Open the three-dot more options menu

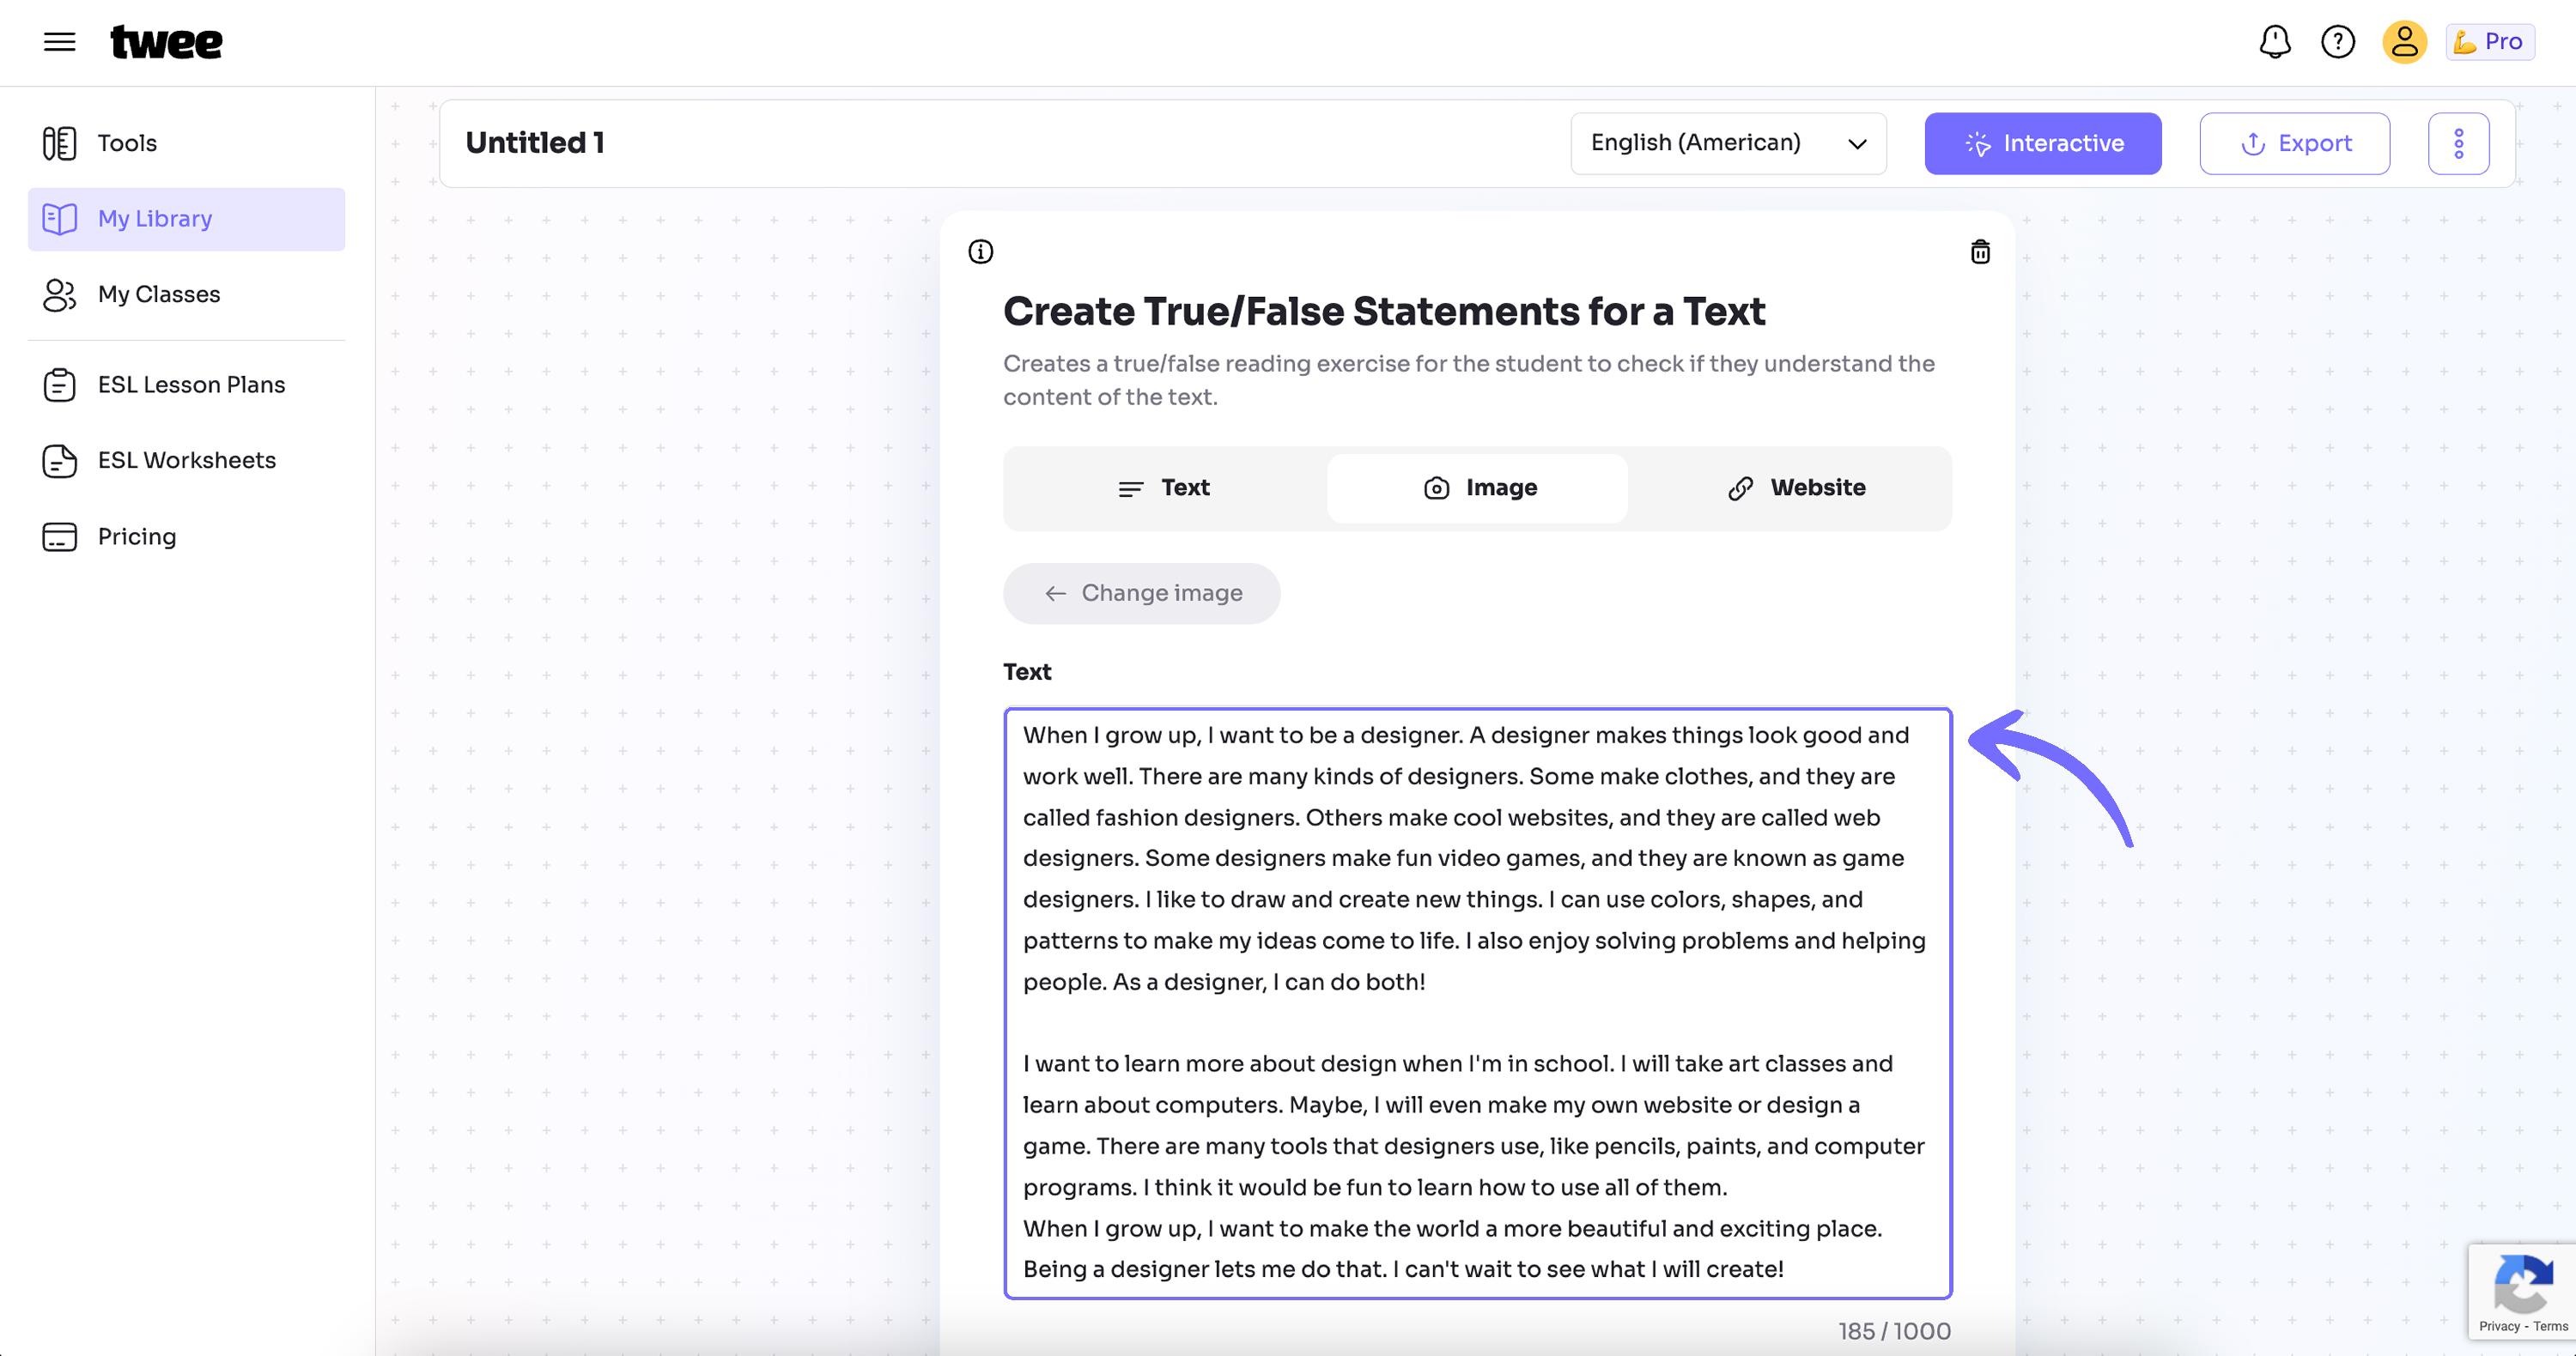(x=2459, y=142)
